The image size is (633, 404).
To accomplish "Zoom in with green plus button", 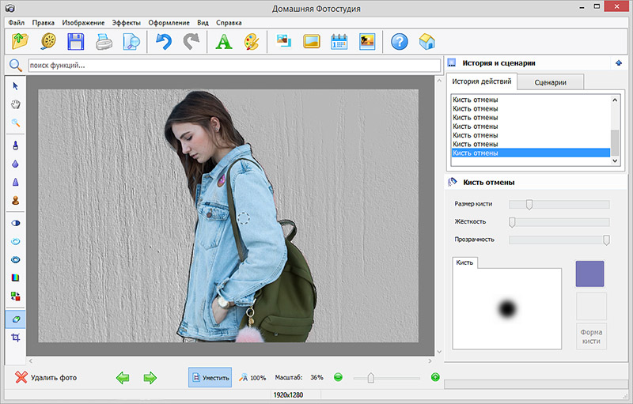I will [435, 377].
